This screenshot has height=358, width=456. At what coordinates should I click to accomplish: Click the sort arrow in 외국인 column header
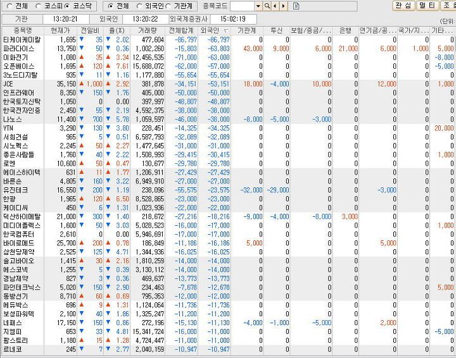(225, 30)
